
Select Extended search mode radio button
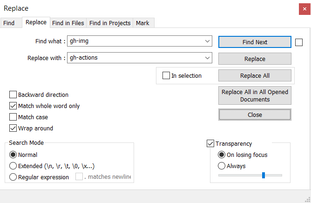pyautogui.click(x=13, y=166)
